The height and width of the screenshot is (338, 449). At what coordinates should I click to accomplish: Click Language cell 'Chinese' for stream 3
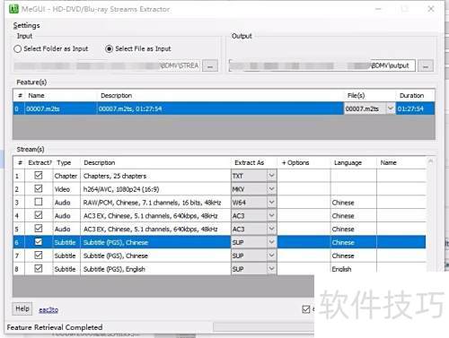tap(354, 203)
